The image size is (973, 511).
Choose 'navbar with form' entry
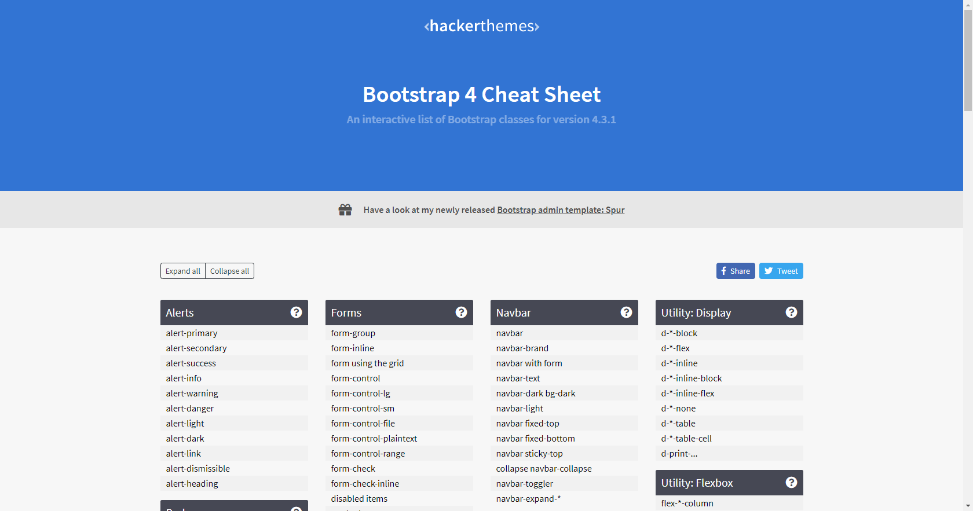click(x=564, y=363)
